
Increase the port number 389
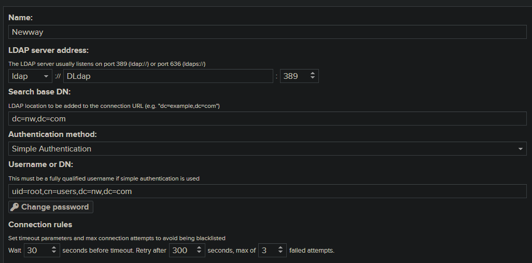point(312,74)
